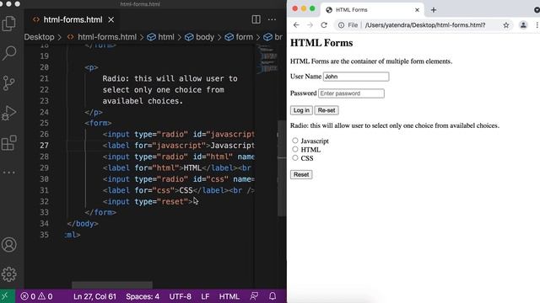This screenshot has width=540, height=303.
Task: Select the HTML Forms browser tab
Action: [x=372, y=10]
